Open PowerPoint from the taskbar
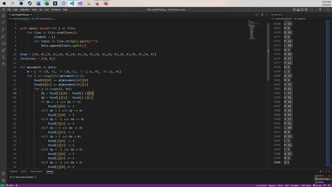The image size is (332, 187). [106, 4]
